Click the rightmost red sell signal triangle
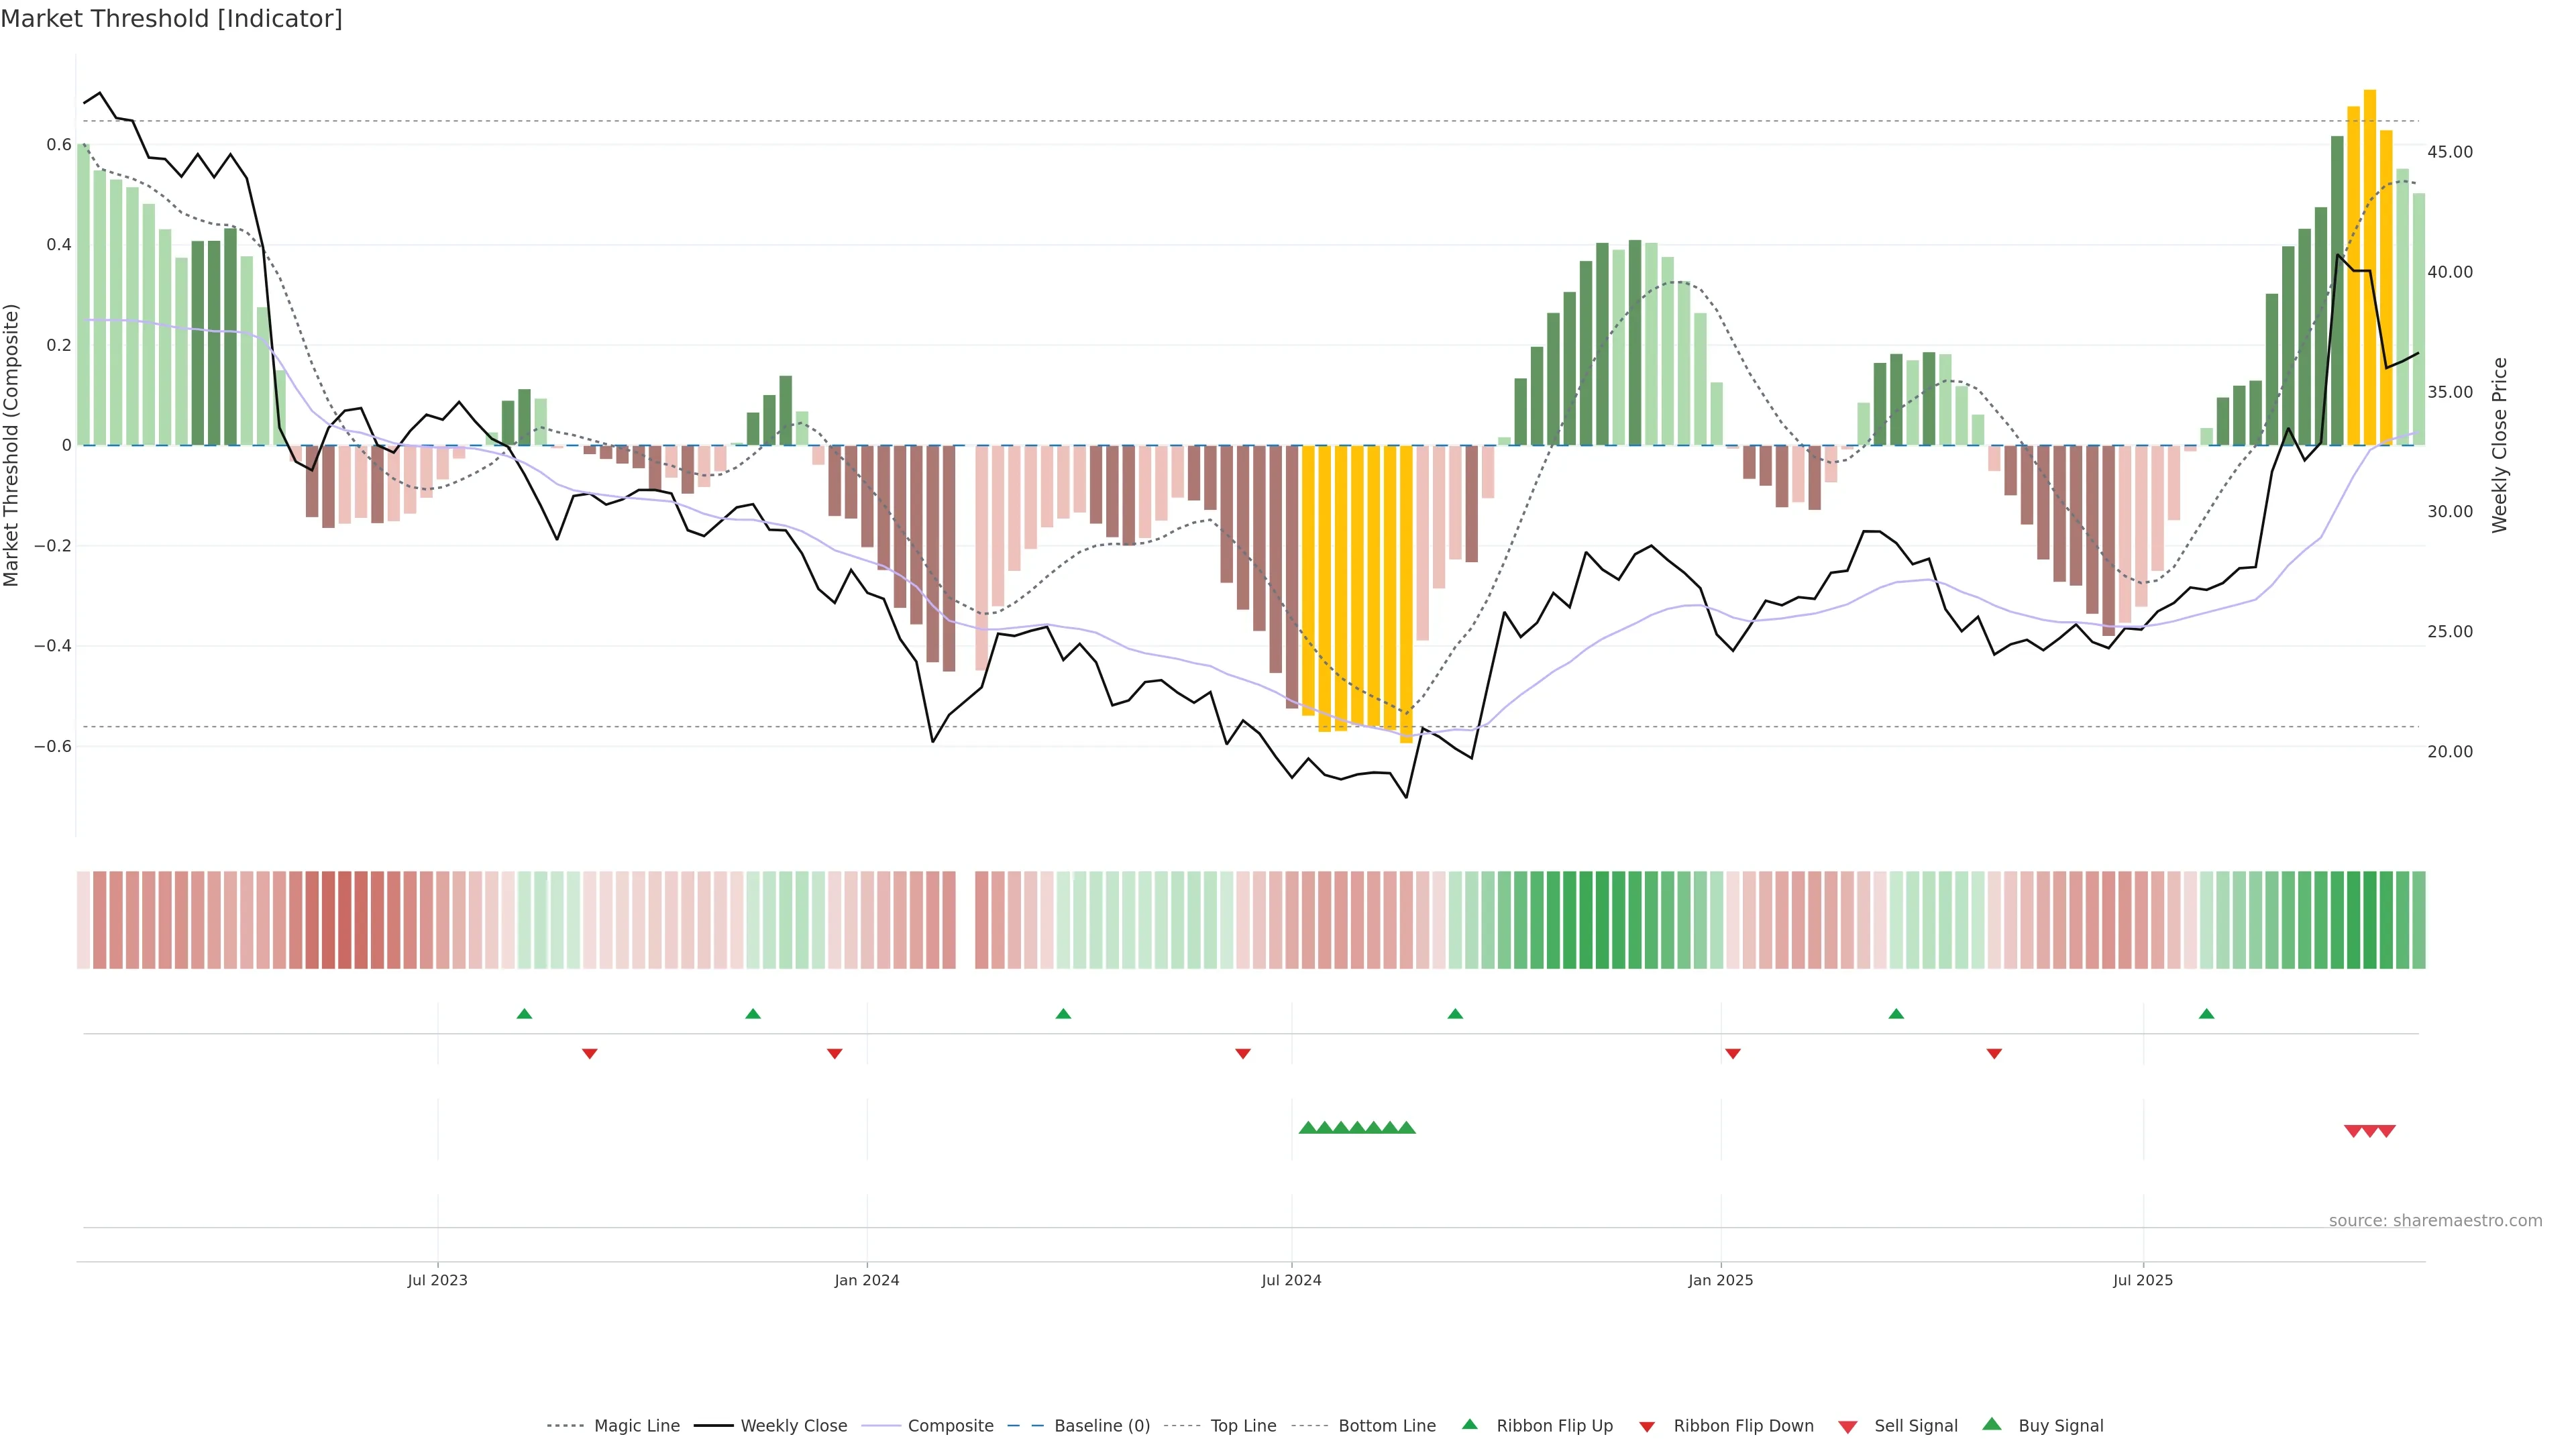 click(x=2386, y=1131)
